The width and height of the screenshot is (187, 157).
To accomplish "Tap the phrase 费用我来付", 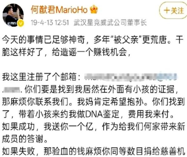I will pos(149,114).
